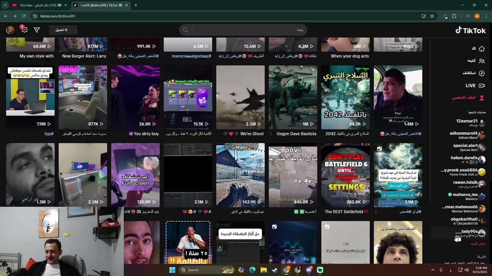Show hidden system tray icons chevron
The height and width of the screenshot is (276, 492).
coord(432,270)
